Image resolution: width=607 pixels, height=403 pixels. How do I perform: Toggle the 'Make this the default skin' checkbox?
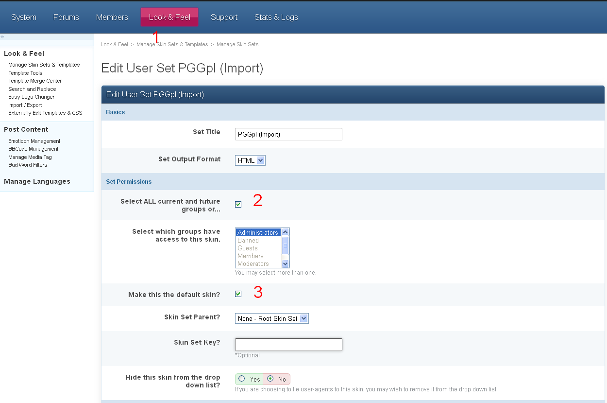point(238,294)
